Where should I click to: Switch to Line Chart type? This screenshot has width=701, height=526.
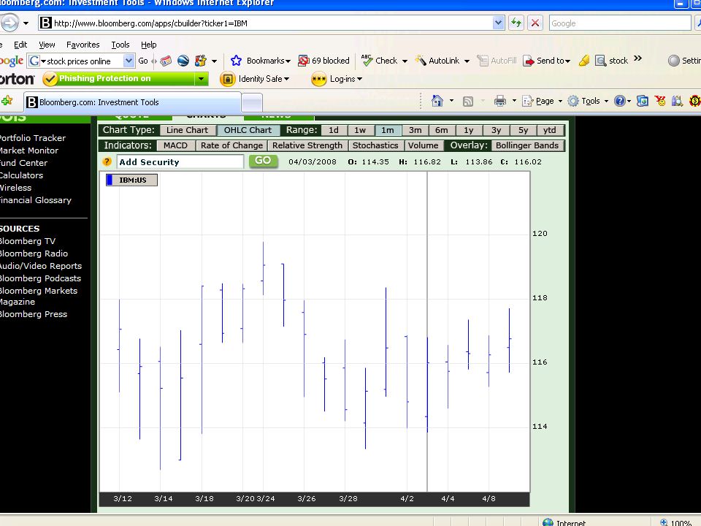point(187,130)
